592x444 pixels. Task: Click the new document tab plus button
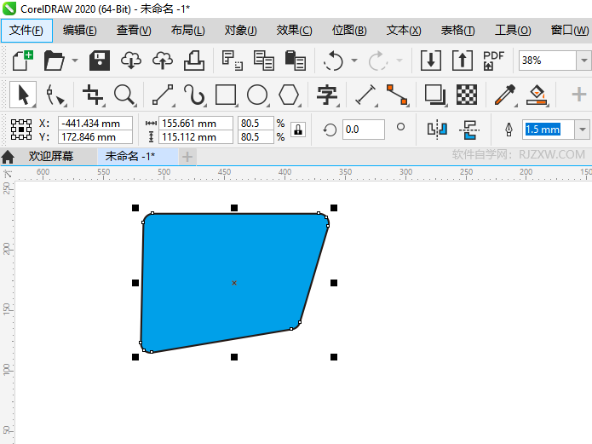click(187, 156)
